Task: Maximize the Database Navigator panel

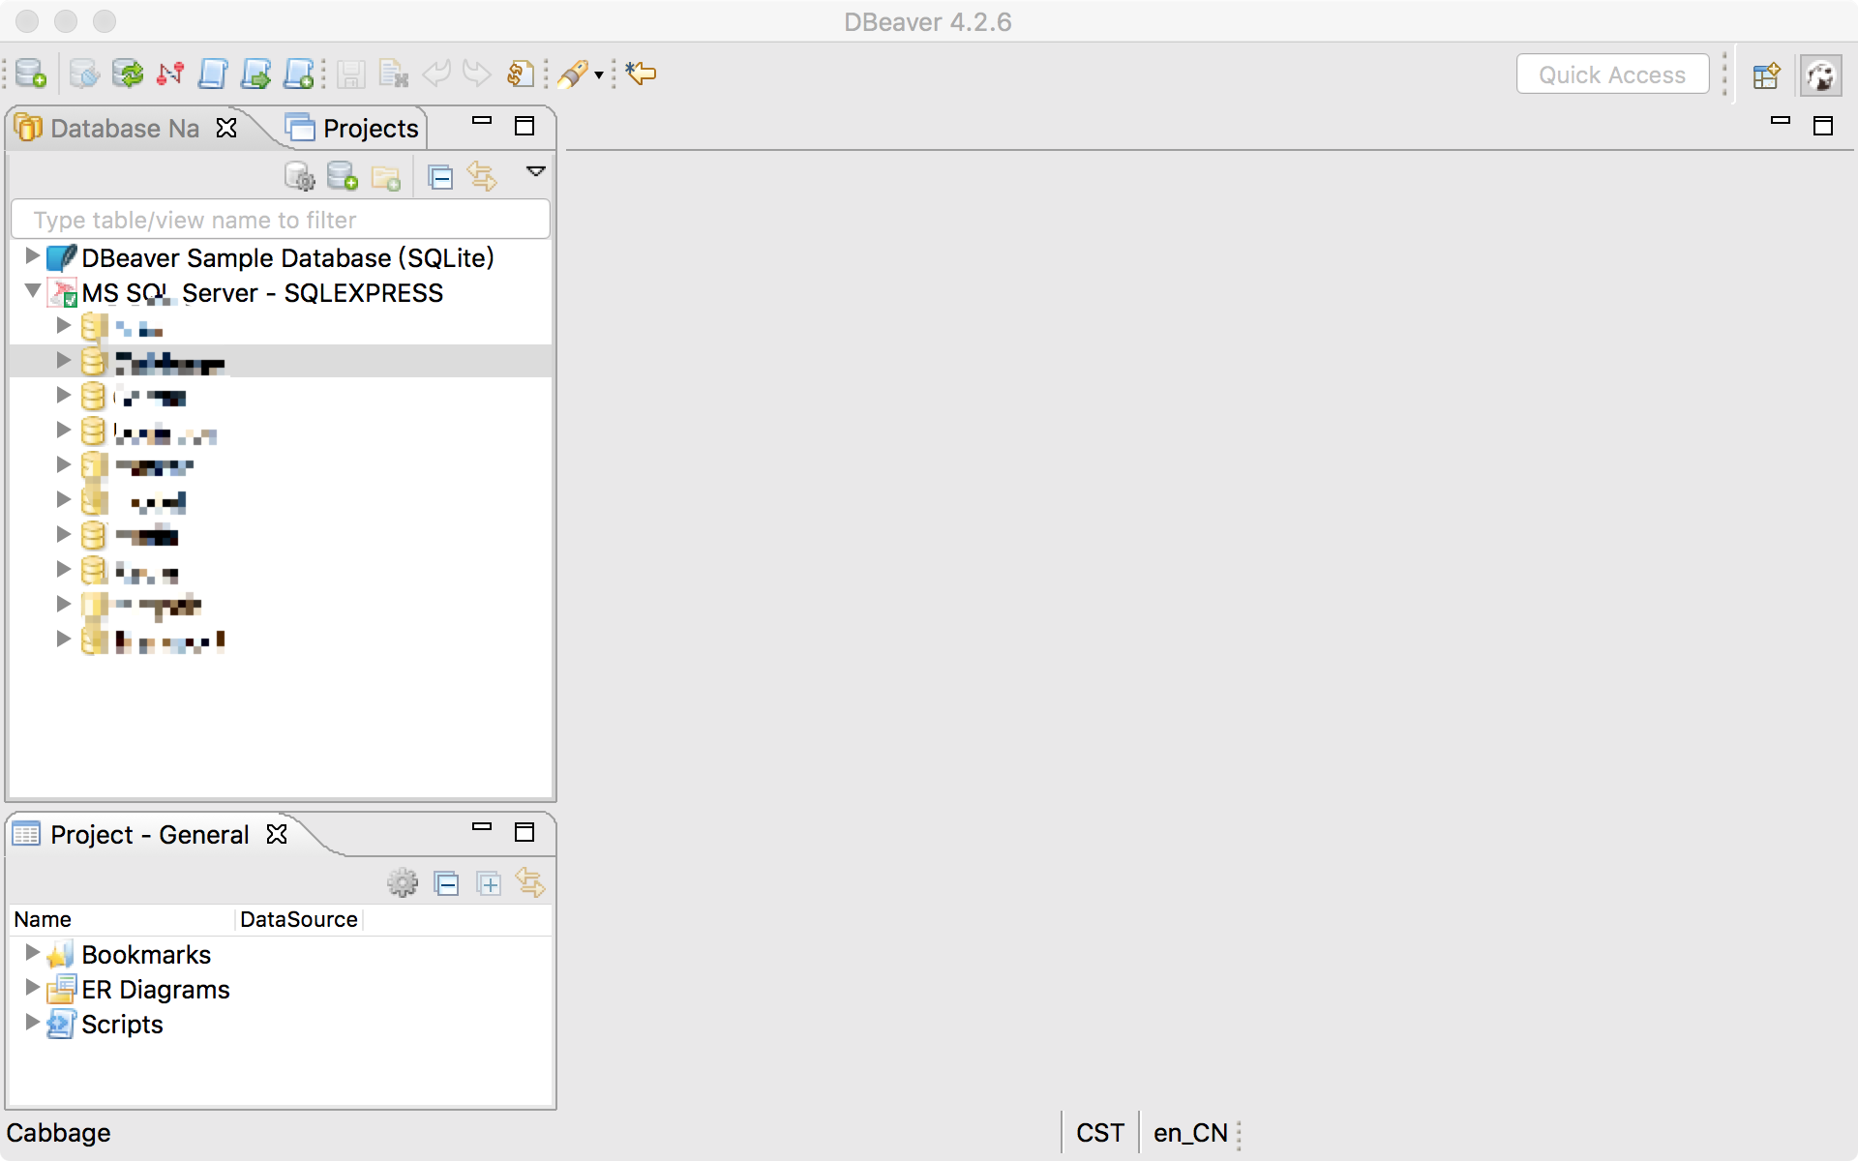Action: [524, 126]
